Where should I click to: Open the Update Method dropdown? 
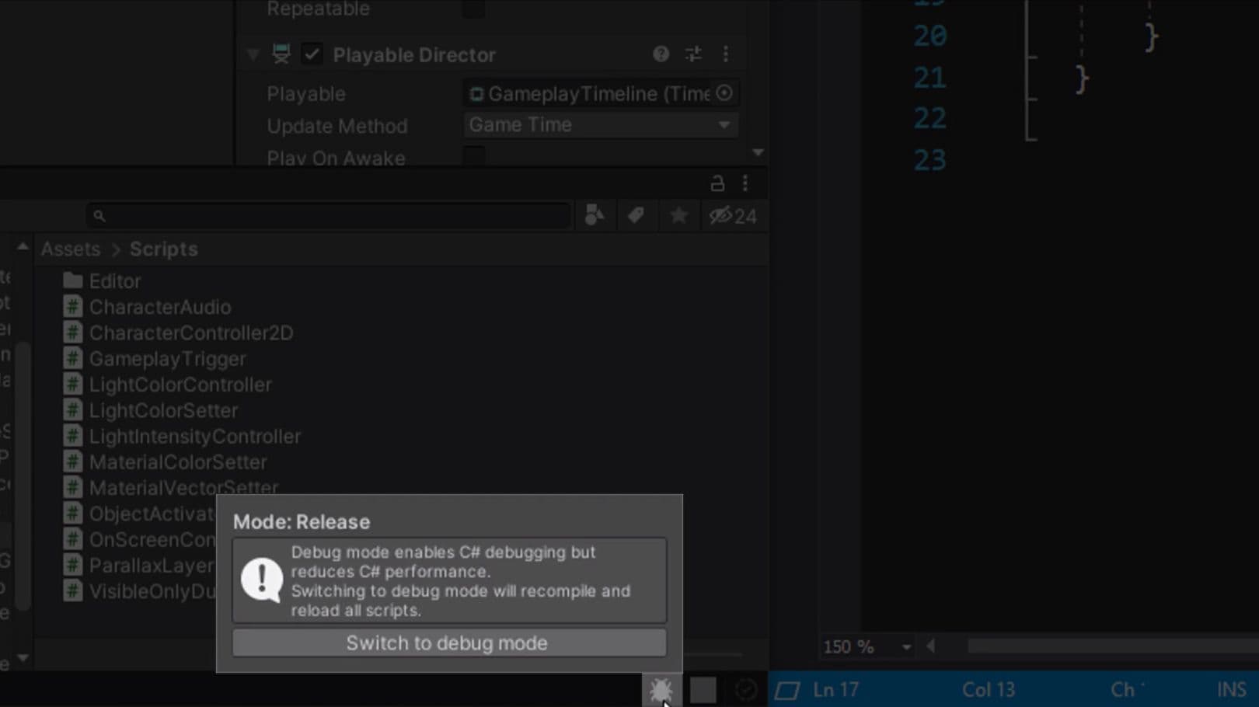tap(600, 124)
